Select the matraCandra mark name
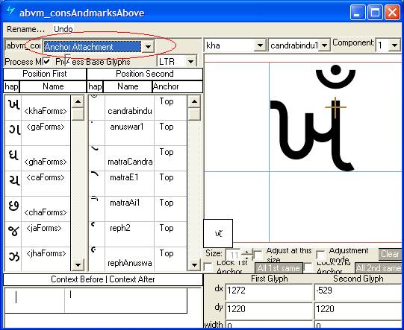 tap(130, 162)
